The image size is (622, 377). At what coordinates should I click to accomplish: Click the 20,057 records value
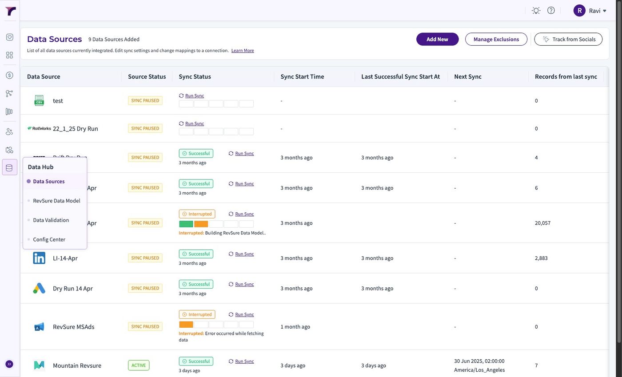(x=542, y=223)
